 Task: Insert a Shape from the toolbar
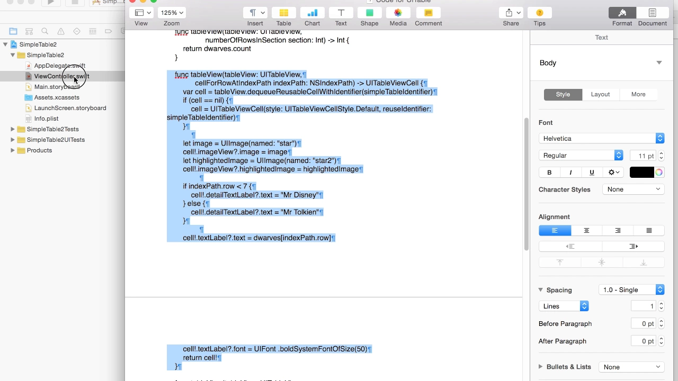370,13
